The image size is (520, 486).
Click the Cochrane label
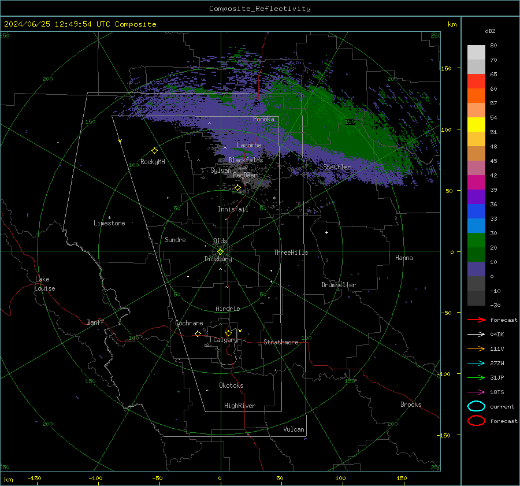pyautogui.click(x=189, y=323)
